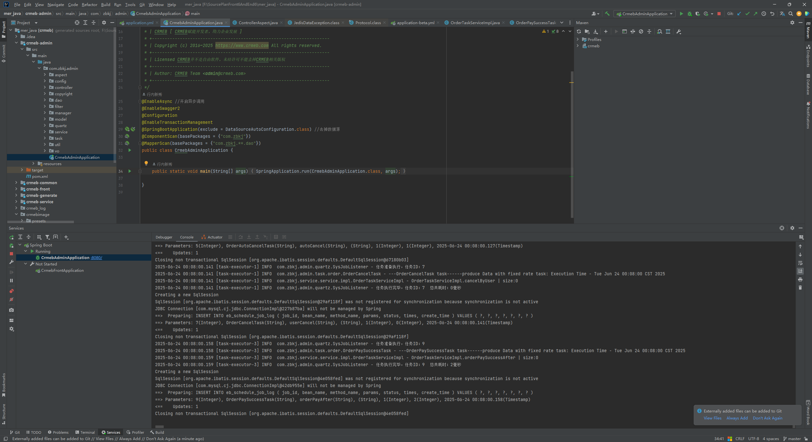Reload all Maven projects

click(579, 31)
